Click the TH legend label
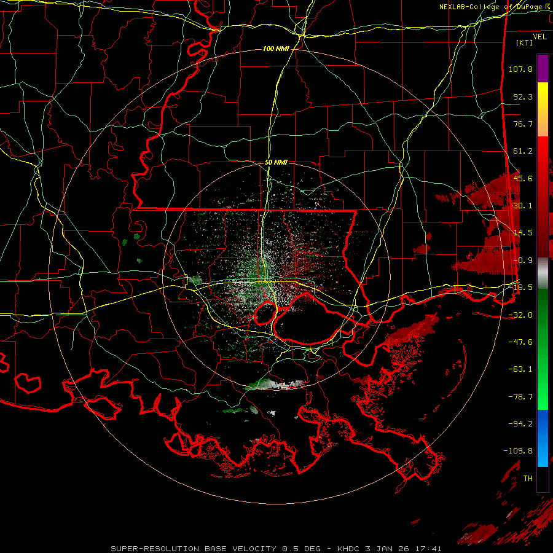Viewport: 553px width, 553px height. click(528, 479)
